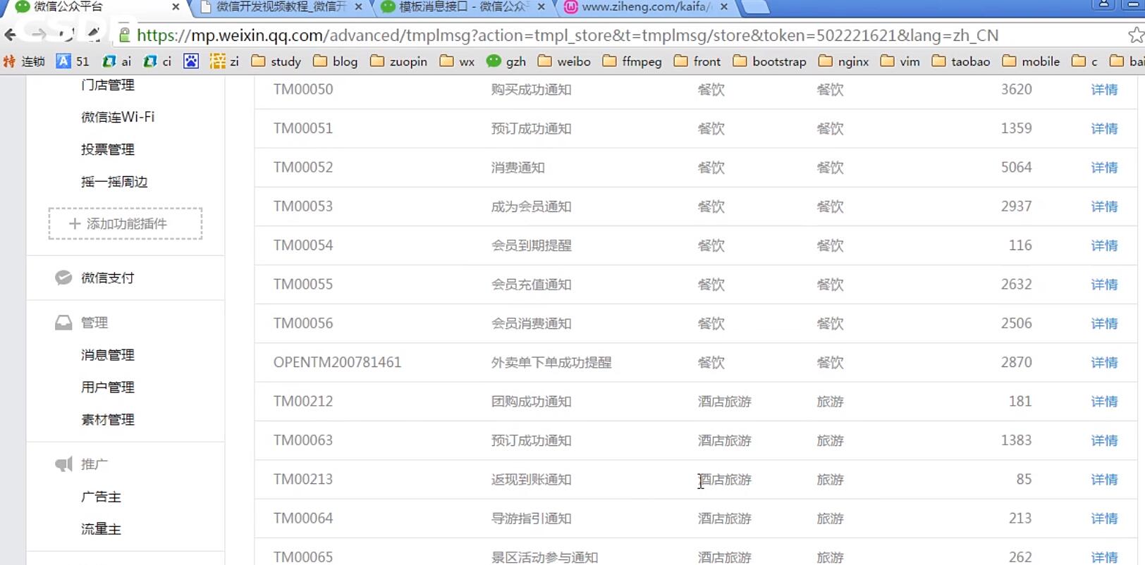This screenshot has width=1145, height=565.
Task: Open the study bookmark folder
Action: 276,61
